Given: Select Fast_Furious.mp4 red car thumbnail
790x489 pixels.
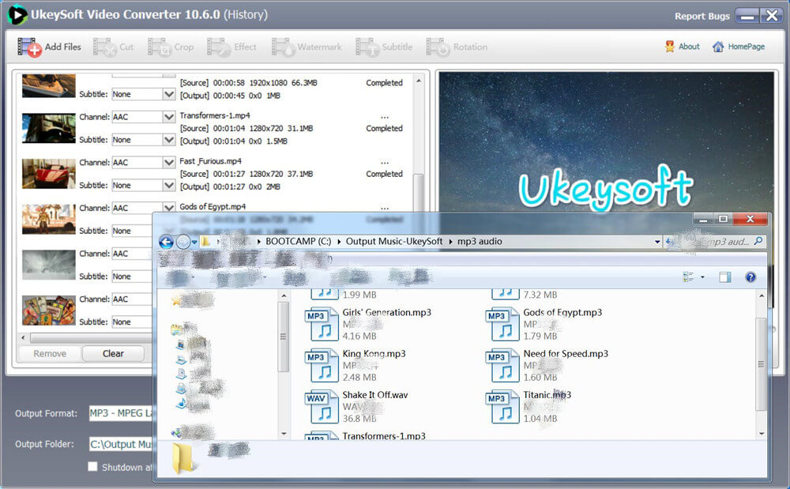Looking at the screenshot, I should pyautogui.click(x=49, y=174).
